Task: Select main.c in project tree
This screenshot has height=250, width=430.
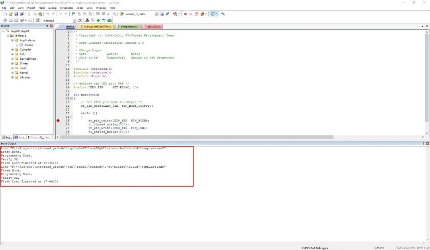Action: 29,45
